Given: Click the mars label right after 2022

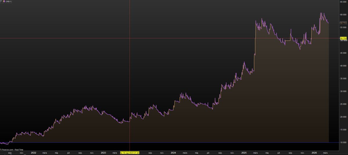Looking at the screenshot, I should tap(45, 153).
